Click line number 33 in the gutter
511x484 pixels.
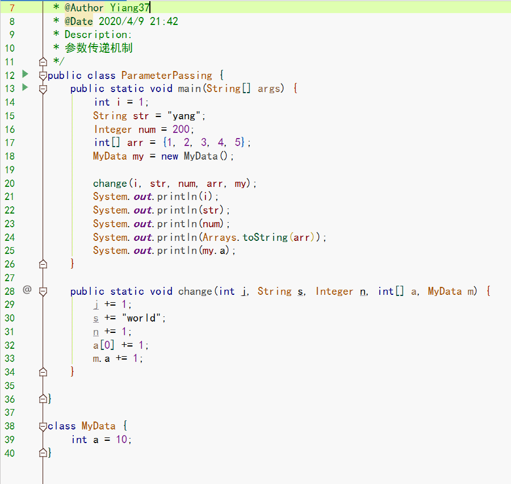point(10,358)
